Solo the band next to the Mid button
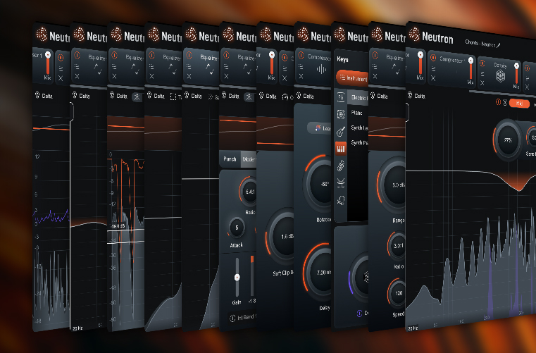 click(504, 102)
